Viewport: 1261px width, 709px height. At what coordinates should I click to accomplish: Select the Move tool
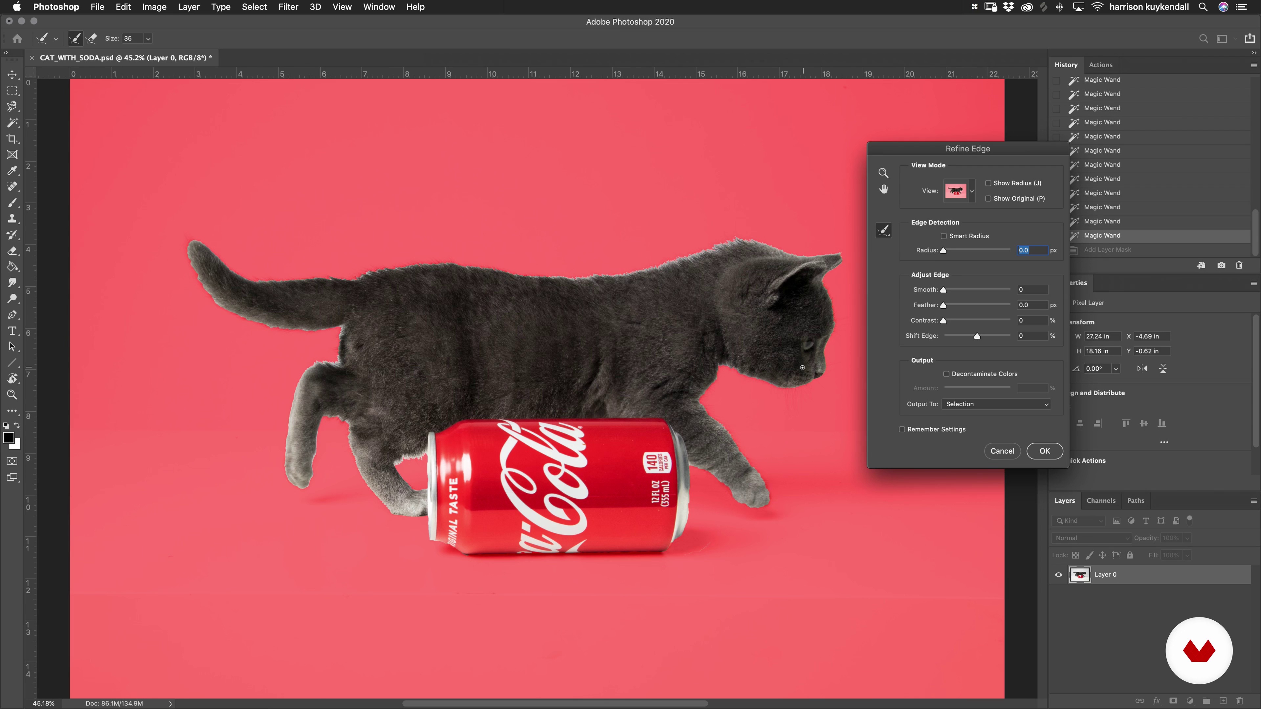tap(12, 75)
